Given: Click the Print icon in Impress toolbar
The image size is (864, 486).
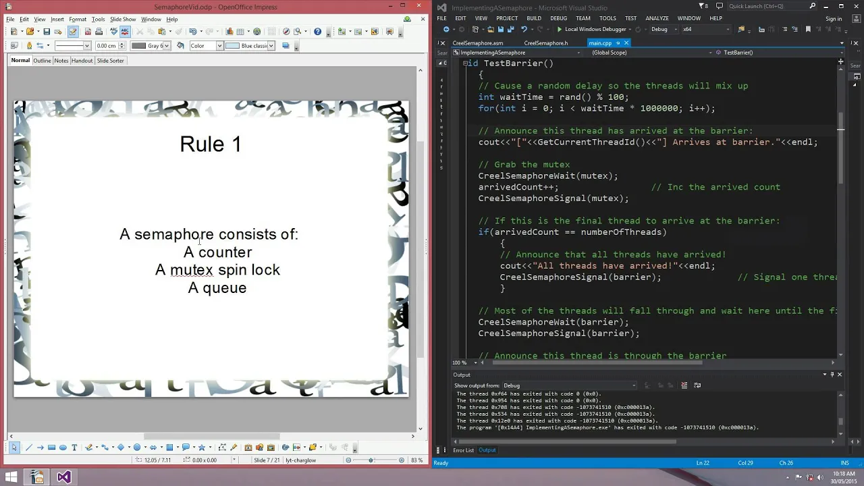Looking at the screenshot, I should pyautogui.click(x=99, y=31).
